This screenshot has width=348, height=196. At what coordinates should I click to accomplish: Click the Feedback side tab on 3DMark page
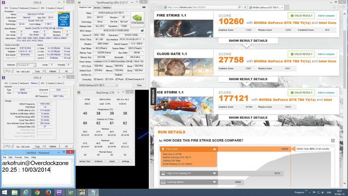click(153, 97)
